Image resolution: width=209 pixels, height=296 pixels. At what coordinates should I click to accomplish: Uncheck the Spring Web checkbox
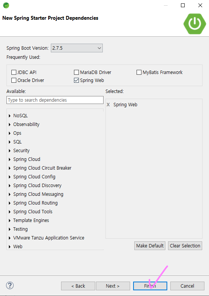(x=76, y=80)
